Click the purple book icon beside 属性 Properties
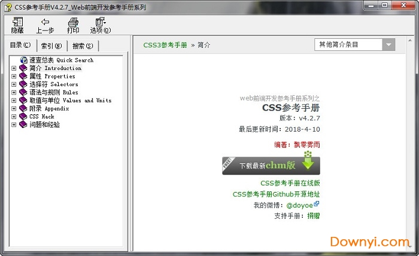This screenshot has height=256, width=419. (23, 76)
